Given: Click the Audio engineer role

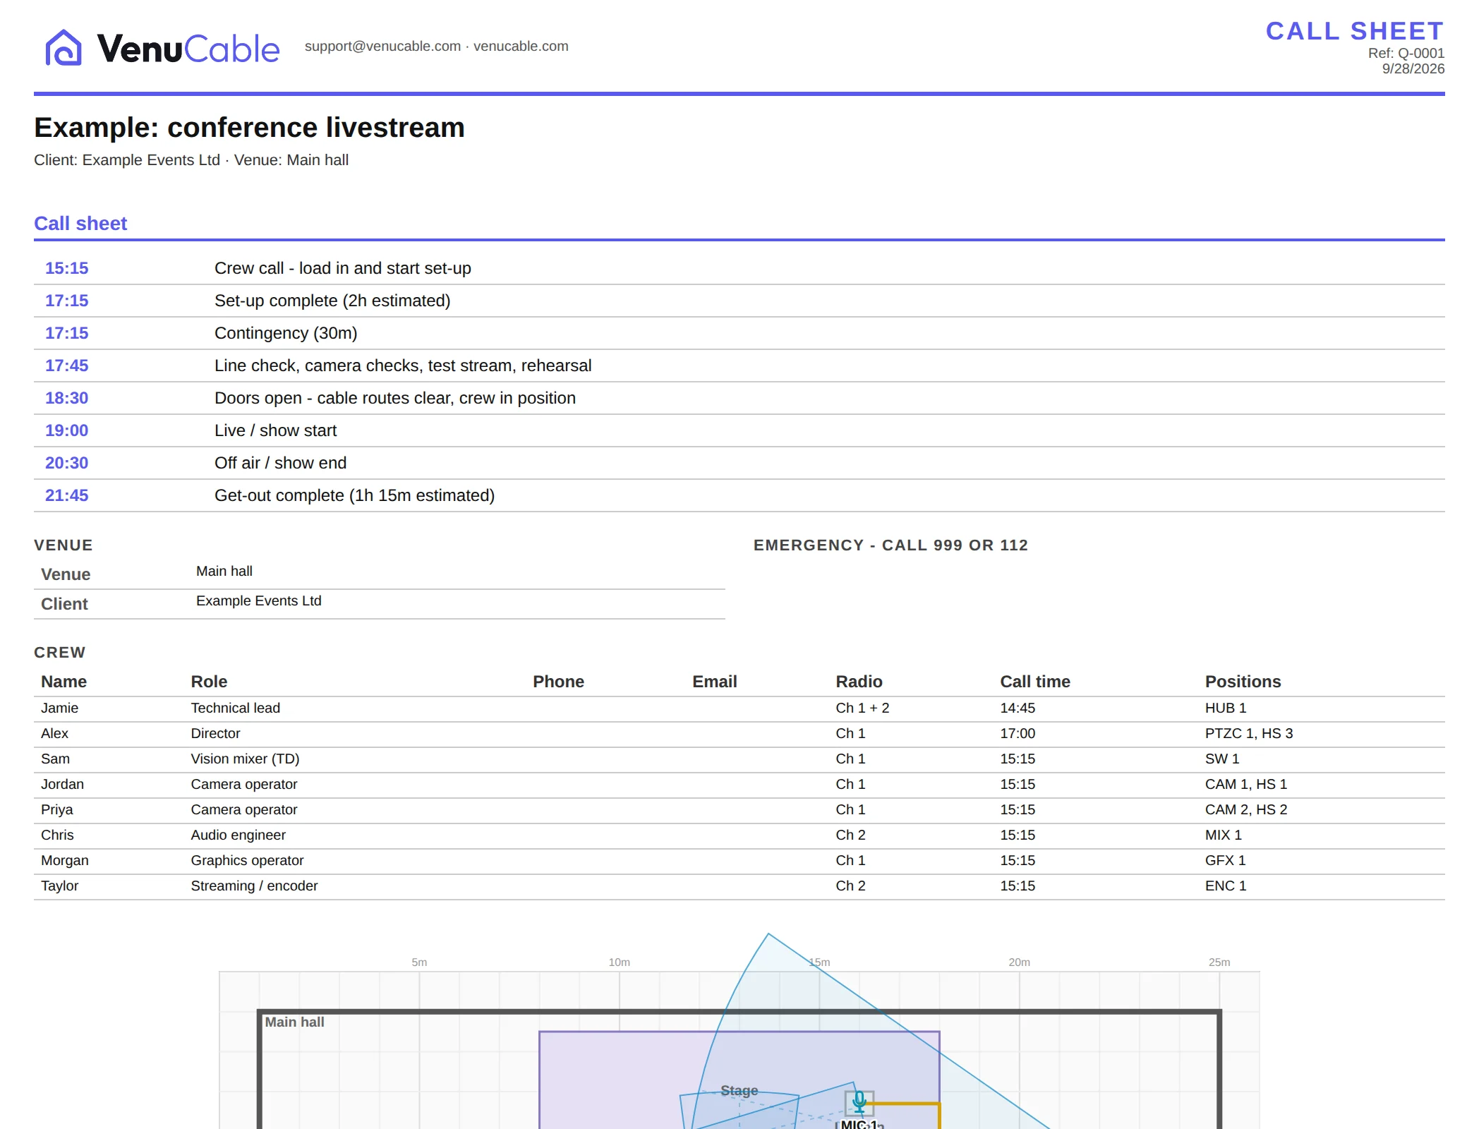Looking at the screenshot, I should click(239, 835).
